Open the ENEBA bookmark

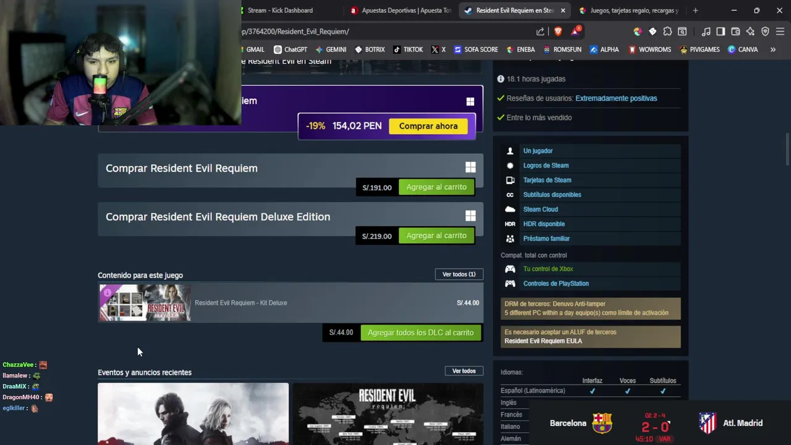520,49
